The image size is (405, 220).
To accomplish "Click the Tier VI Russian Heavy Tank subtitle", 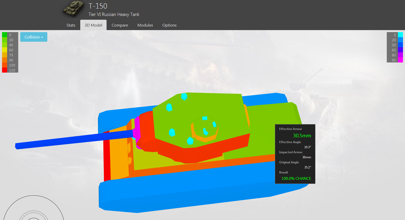I will click(x=114, y=14).
